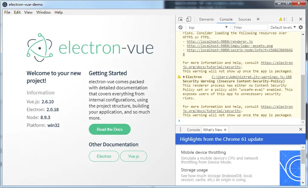Click the Read the Docs button

pyautogui.click(x=110, y=129)
